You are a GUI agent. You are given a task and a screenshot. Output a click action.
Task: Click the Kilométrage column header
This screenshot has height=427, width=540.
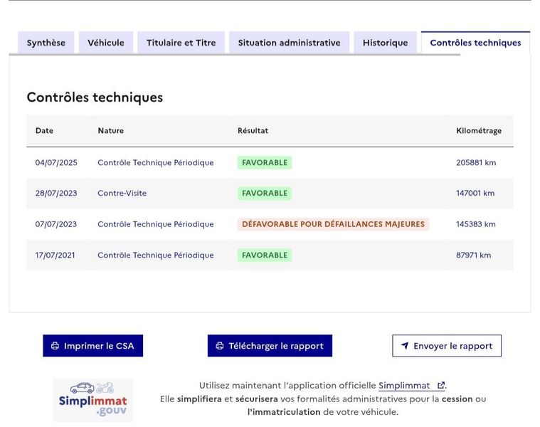point(479,130)
